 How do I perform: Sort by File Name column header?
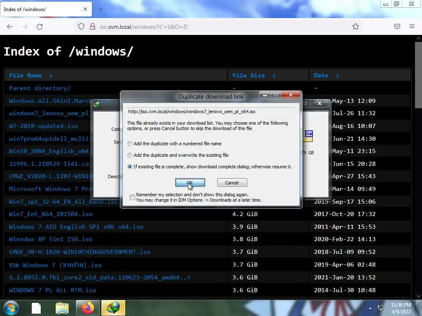(25, 76)
